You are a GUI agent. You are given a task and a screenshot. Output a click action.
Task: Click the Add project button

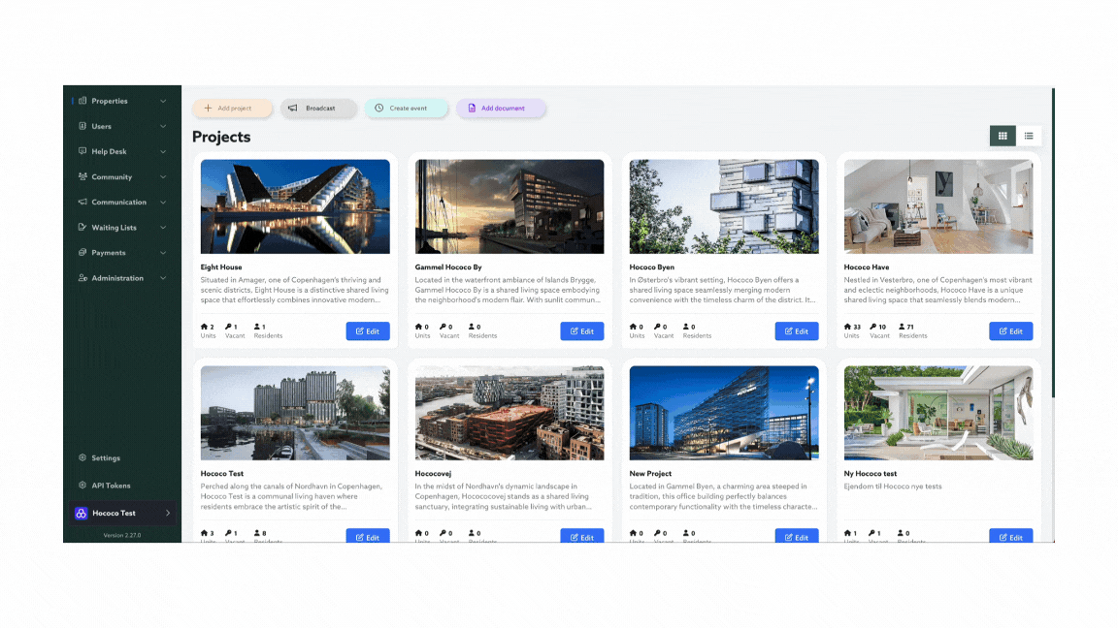[x=232, y=109]
